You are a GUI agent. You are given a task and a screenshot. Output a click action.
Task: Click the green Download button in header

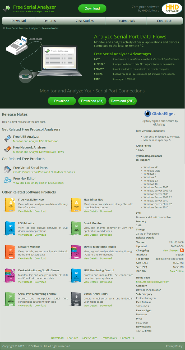tap(92, 8)
